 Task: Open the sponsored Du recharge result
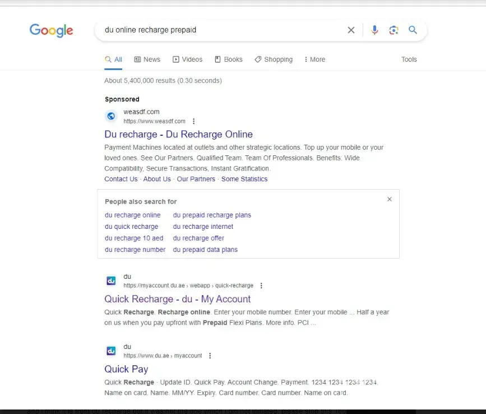click(x=178, y=134)
